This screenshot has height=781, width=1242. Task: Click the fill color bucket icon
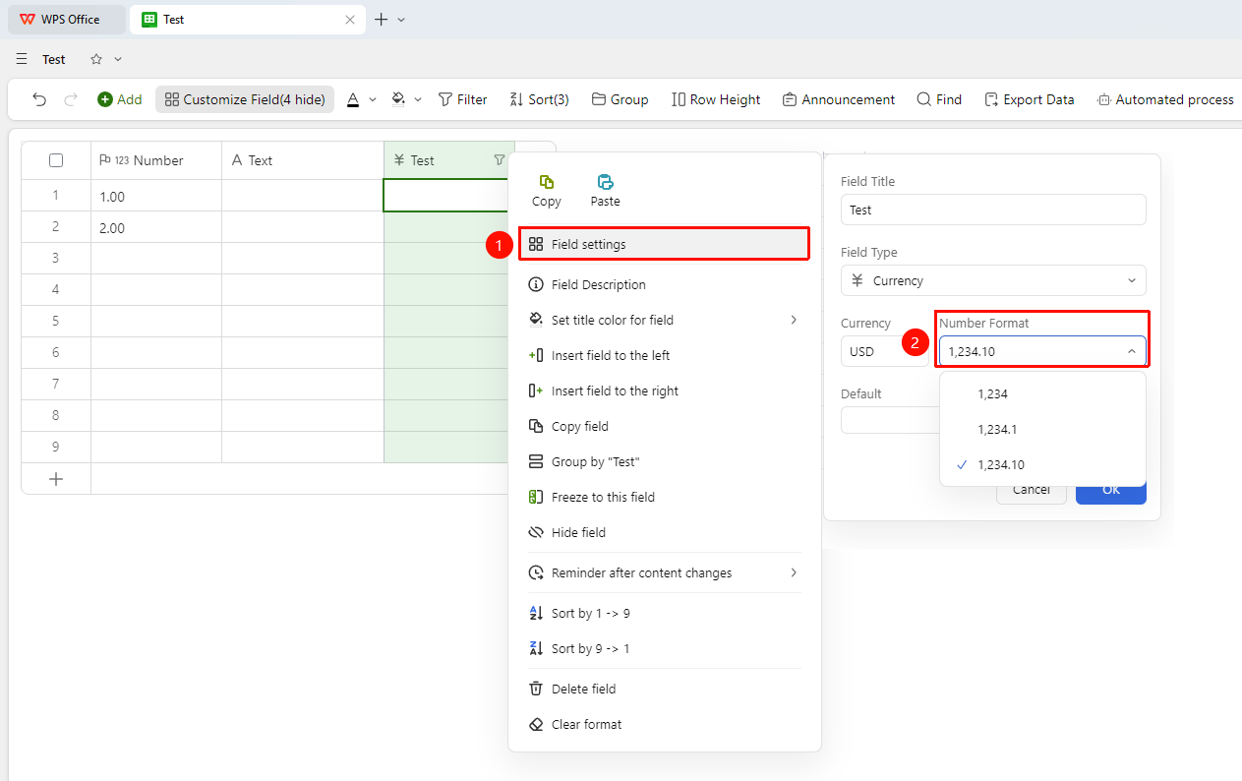pos(398,99)
